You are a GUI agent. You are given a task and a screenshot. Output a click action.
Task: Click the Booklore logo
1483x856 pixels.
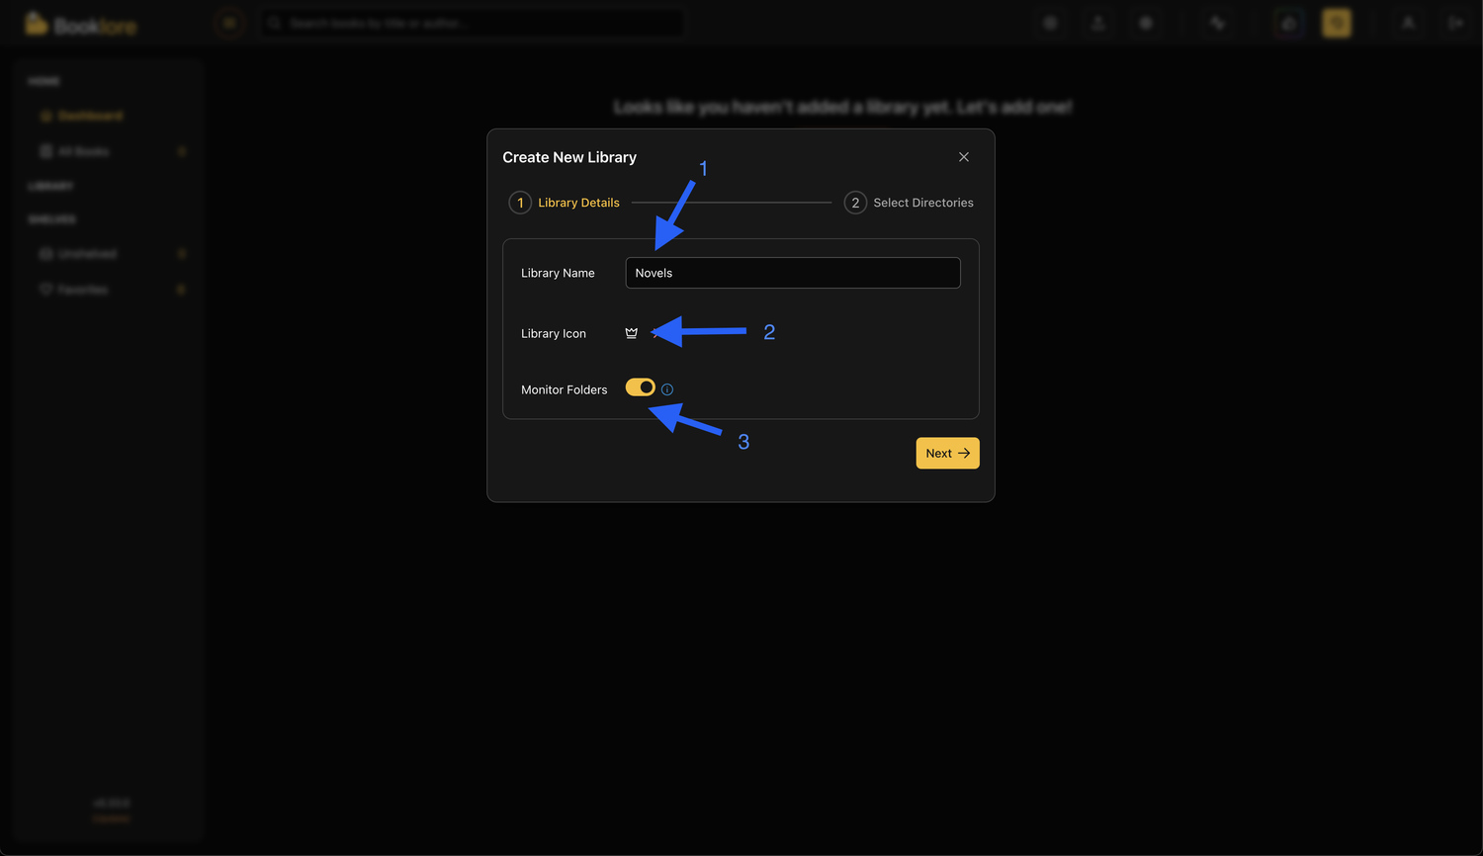(81, 25)
